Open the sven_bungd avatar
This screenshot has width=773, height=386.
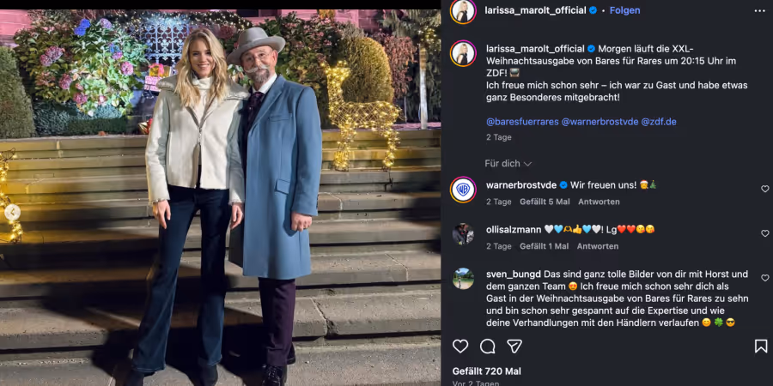[x=463, y=279]
